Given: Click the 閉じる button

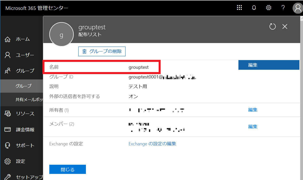Looking at the screenshot, I should pos(67,169).
